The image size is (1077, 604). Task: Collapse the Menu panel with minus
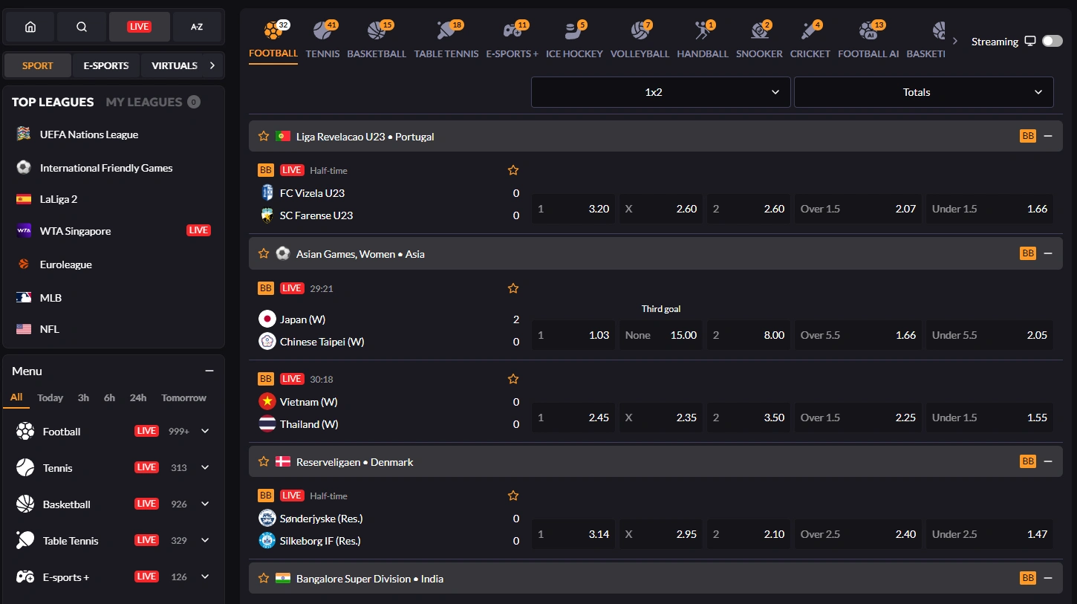(209, 371)
